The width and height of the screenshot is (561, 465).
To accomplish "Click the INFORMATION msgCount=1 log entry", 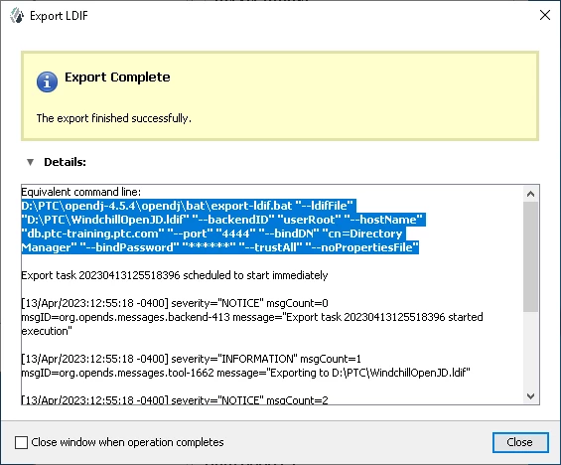I will coord(191,359).
